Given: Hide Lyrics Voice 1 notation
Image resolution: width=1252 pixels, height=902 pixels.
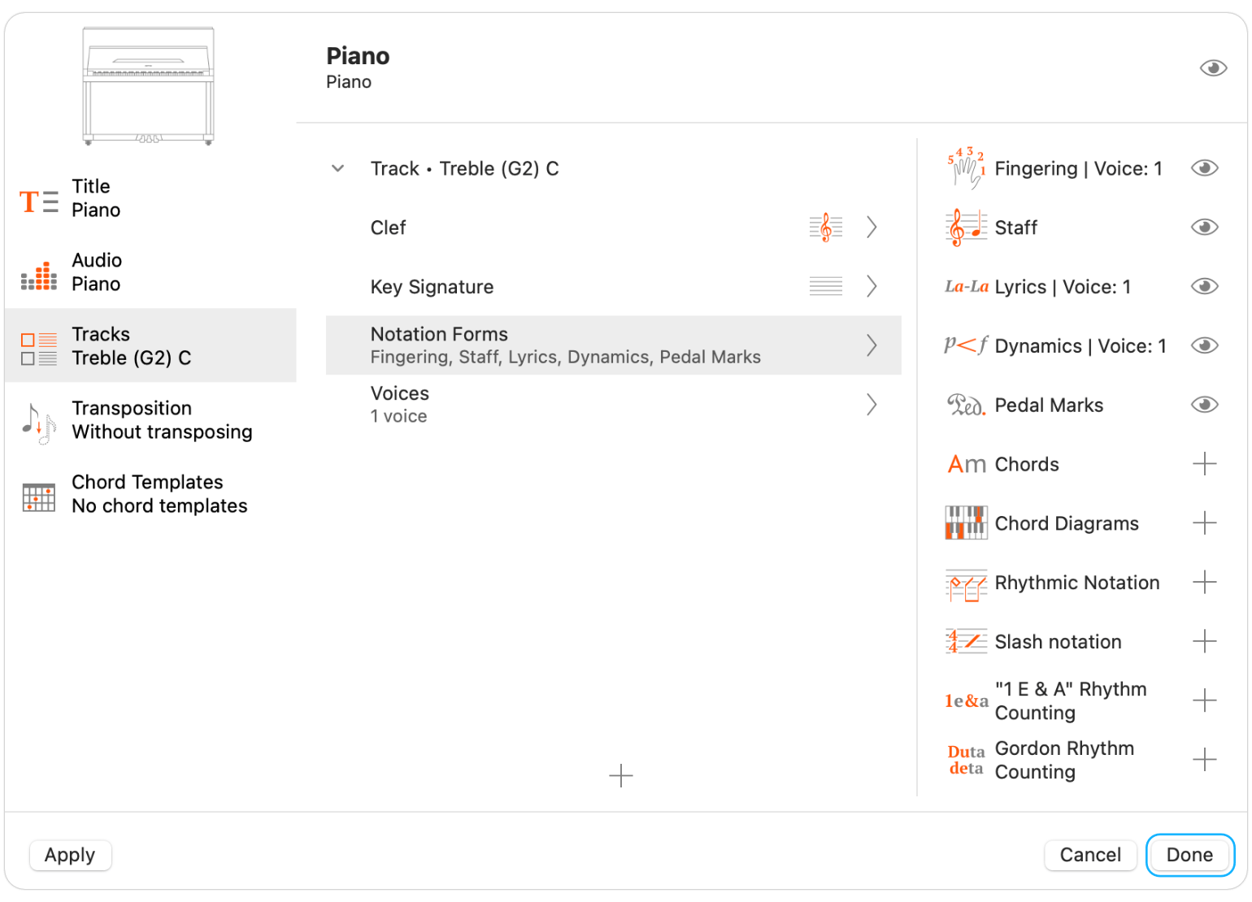Looking at the screenshot, I should tap(1205, 286).
